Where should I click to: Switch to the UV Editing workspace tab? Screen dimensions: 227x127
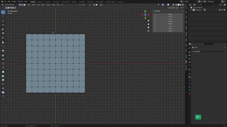click(56, 2)
